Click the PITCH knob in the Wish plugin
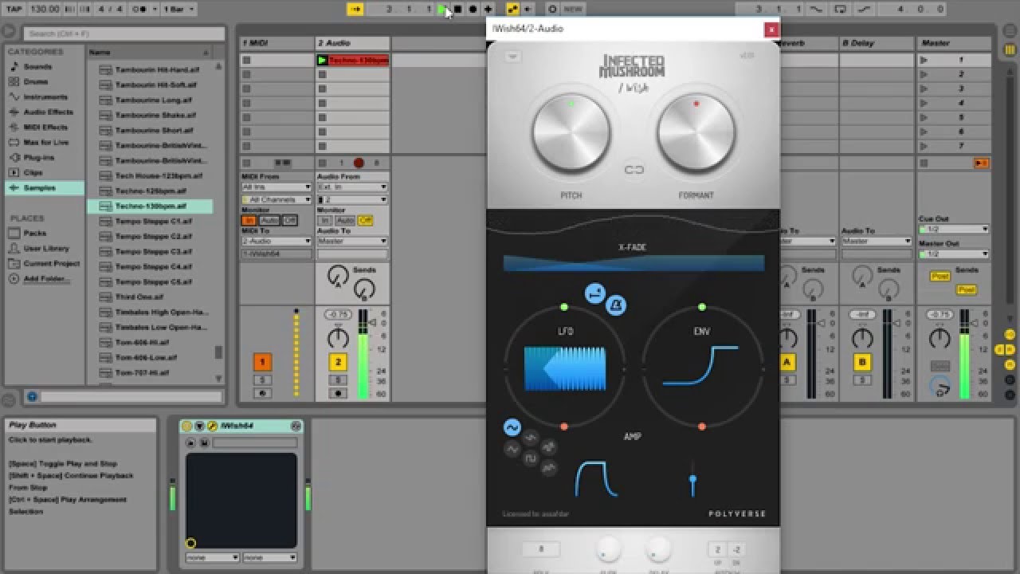 tap(571, 133)
